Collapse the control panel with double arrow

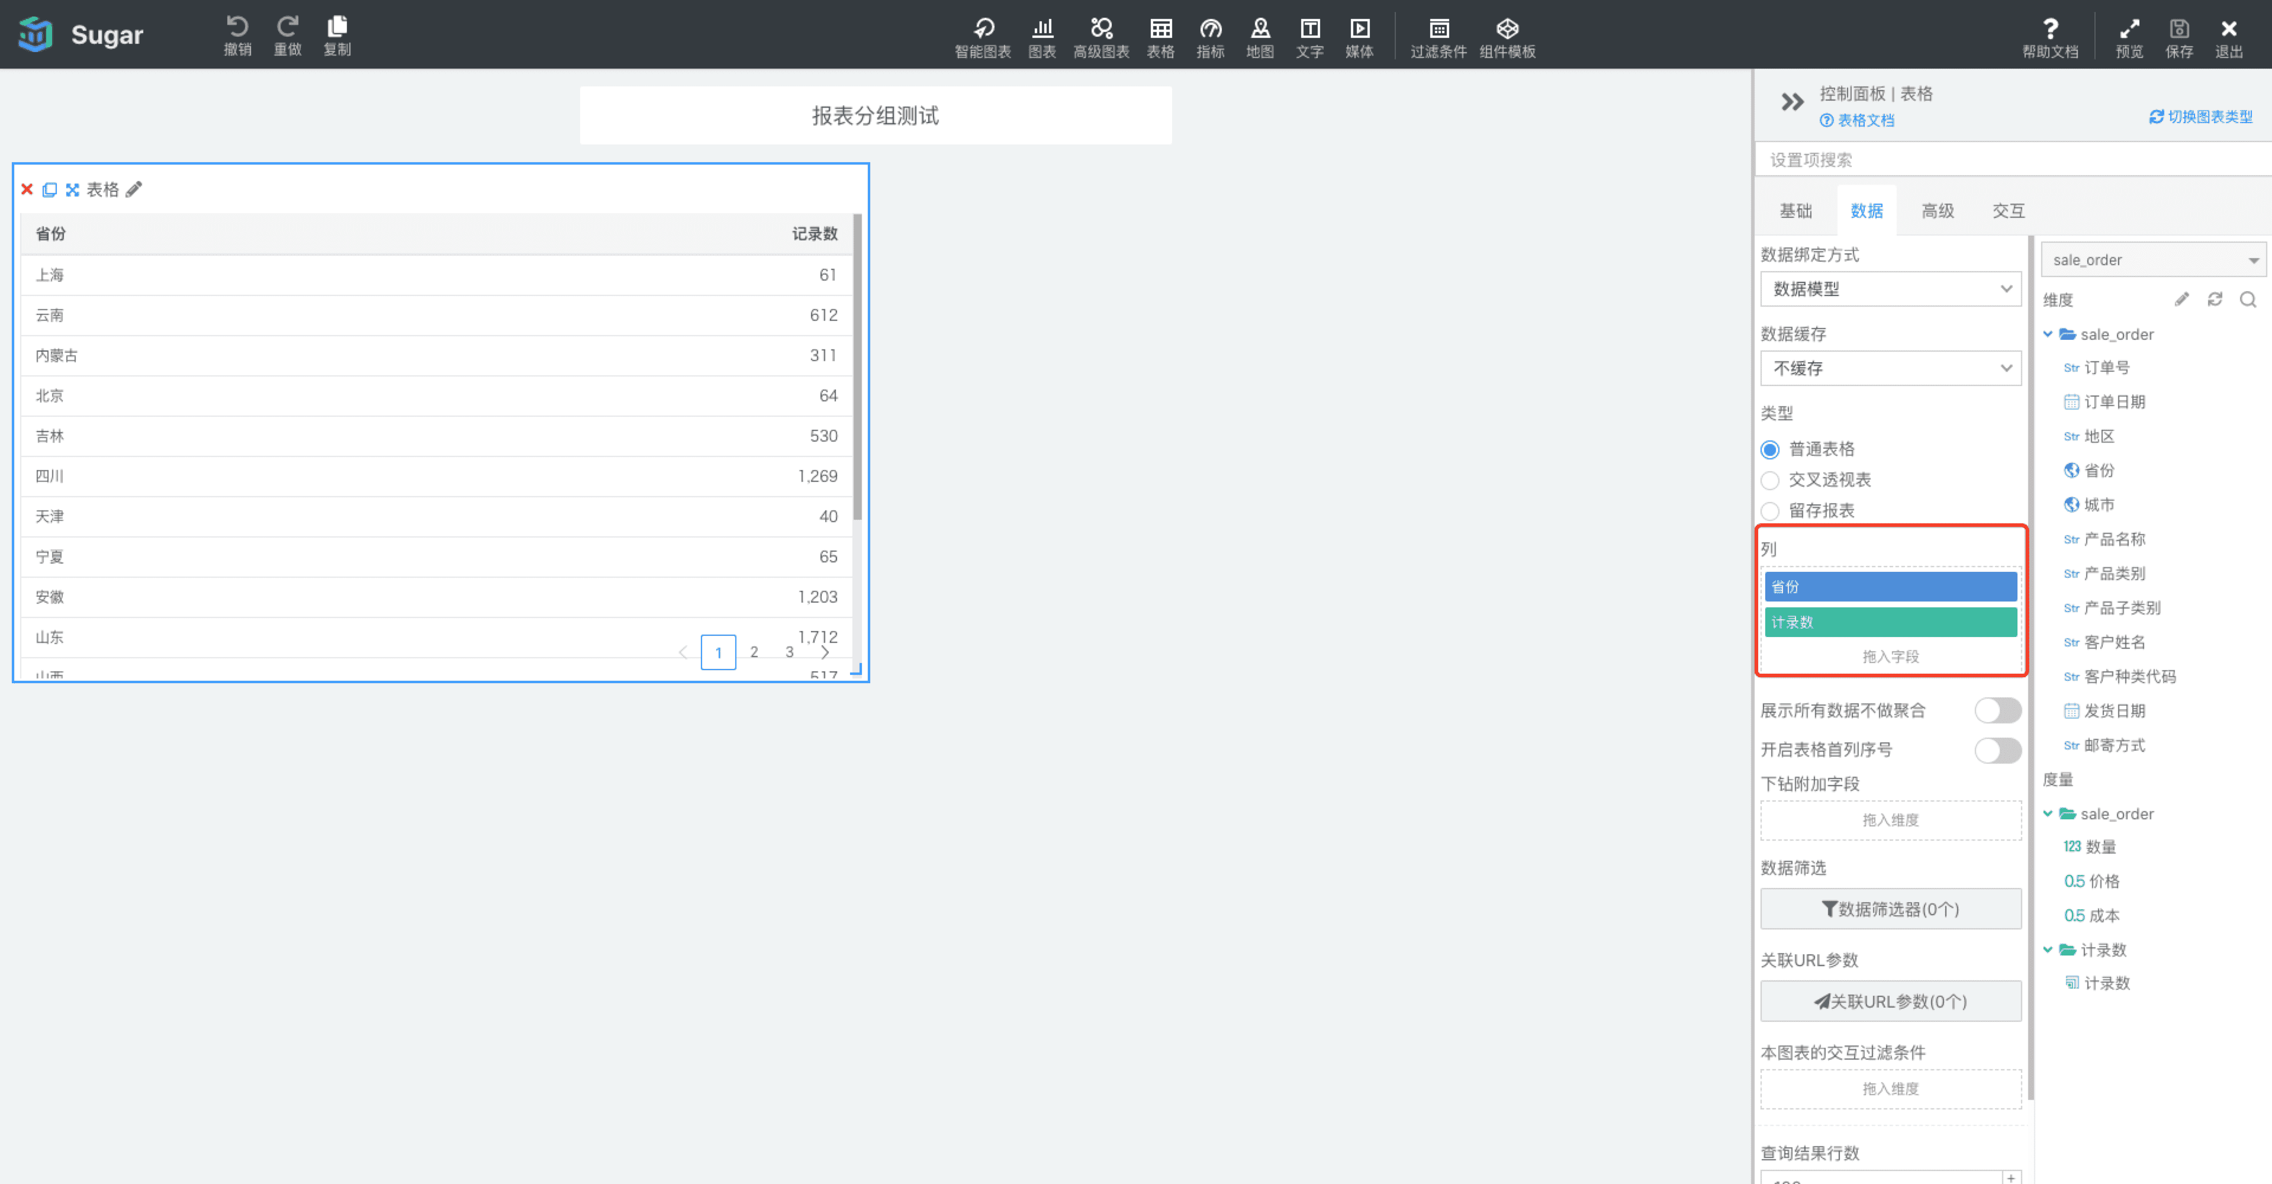coord(1791,101)
